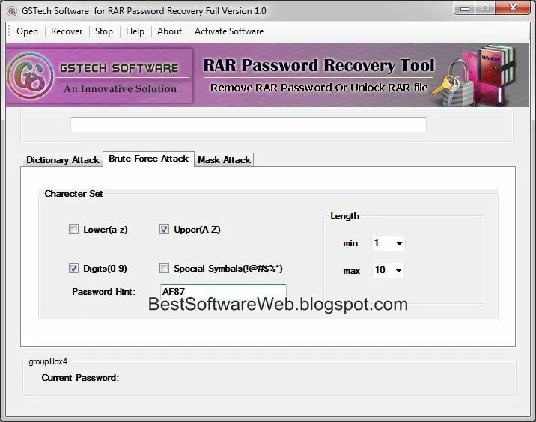Click the GSTech Software round logo

[31, 76]
